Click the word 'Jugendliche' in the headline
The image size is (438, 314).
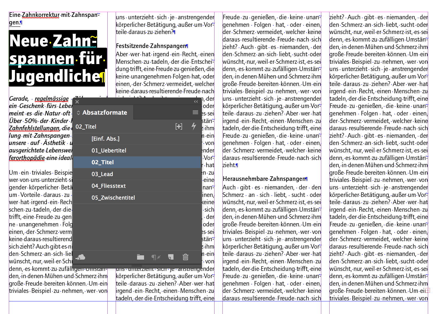coord(55,76)
